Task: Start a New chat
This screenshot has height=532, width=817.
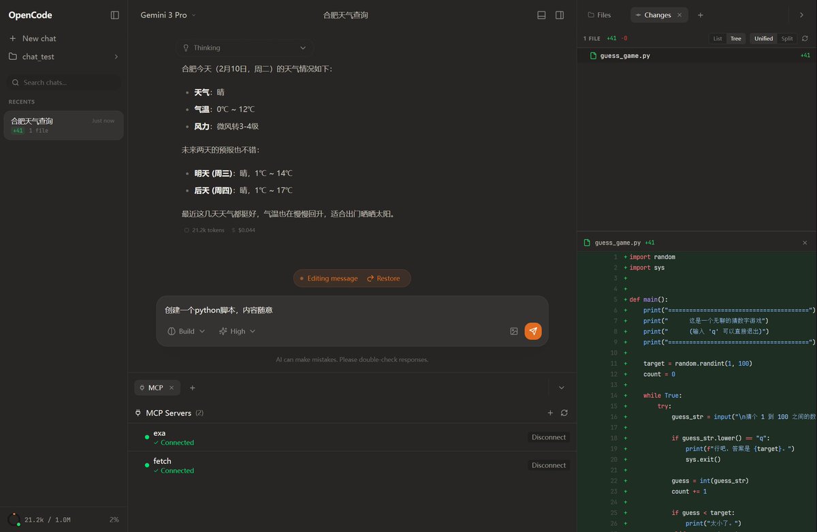Action: [x=32, y=39]
